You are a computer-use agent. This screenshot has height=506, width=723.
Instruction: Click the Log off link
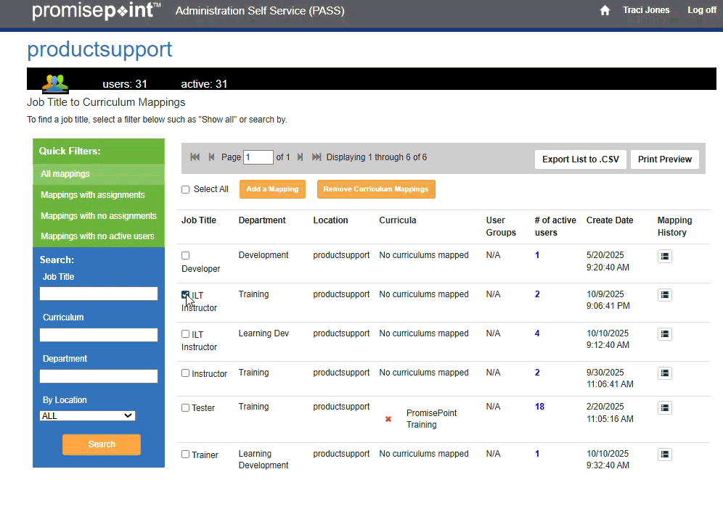point(701,10)
